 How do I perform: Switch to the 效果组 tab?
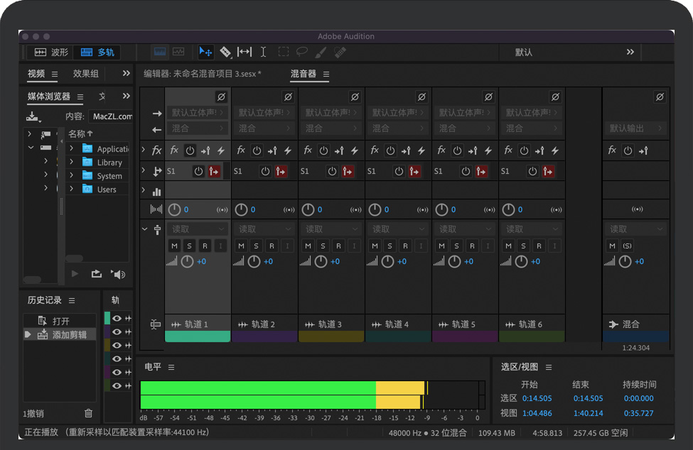tap(86, 74)
